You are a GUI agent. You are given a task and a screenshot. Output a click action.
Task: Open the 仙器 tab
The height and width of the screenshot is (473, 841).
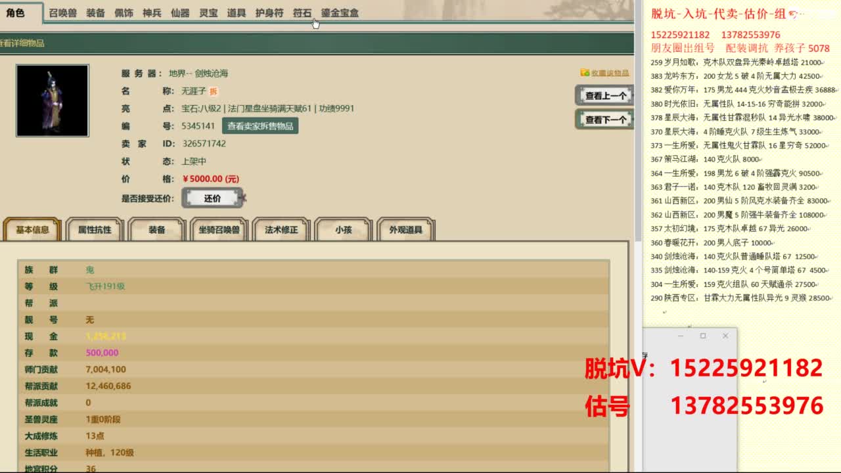[x=180, y=12]
